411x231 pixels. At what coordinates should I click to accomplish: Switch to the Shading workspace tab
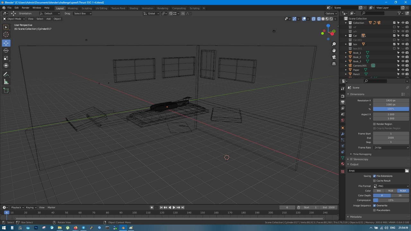[134, 8]
